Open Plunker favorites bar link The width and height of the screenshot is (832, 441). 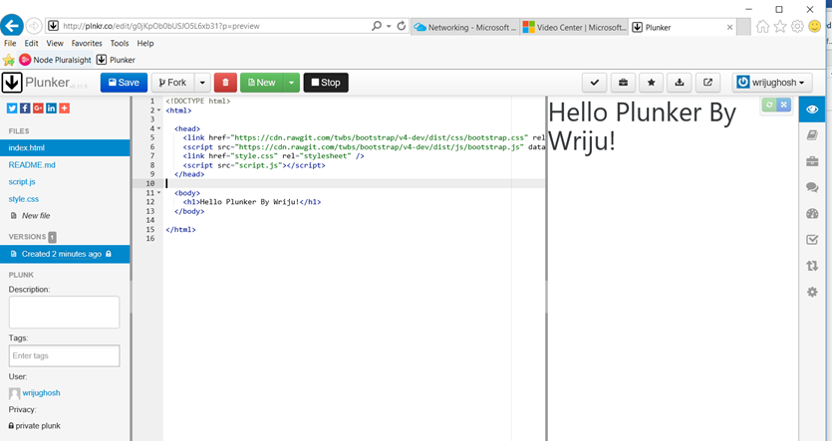tap(116, 60)
